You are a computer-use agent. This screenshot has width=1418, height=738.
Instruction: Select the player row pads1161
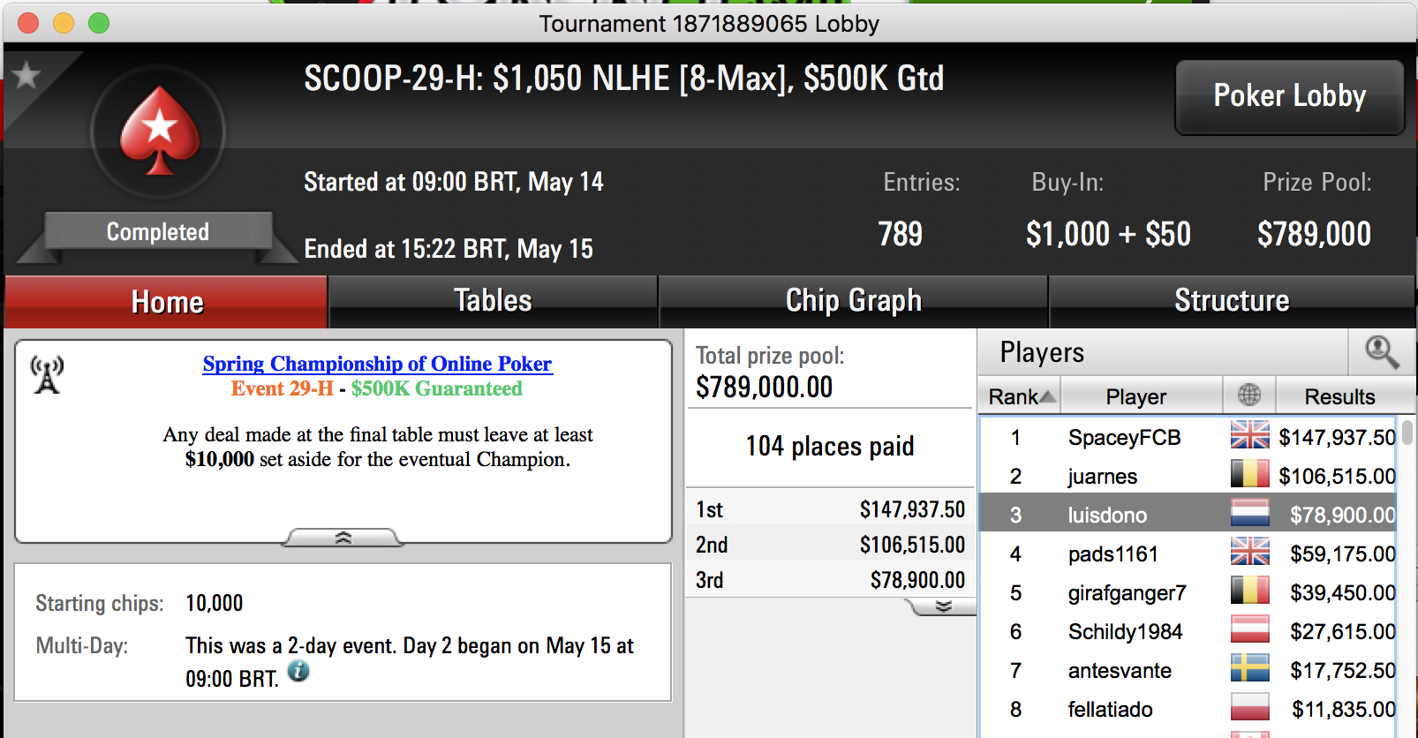(x=1188, y=553)
